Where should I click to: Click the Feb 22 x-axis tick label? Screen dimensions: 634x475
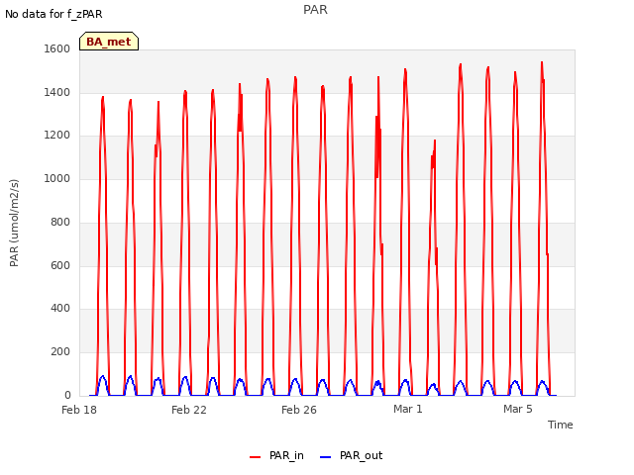(189, 410)
